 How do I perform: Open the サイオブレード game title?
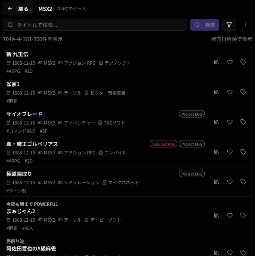click(x=24, y=114)
